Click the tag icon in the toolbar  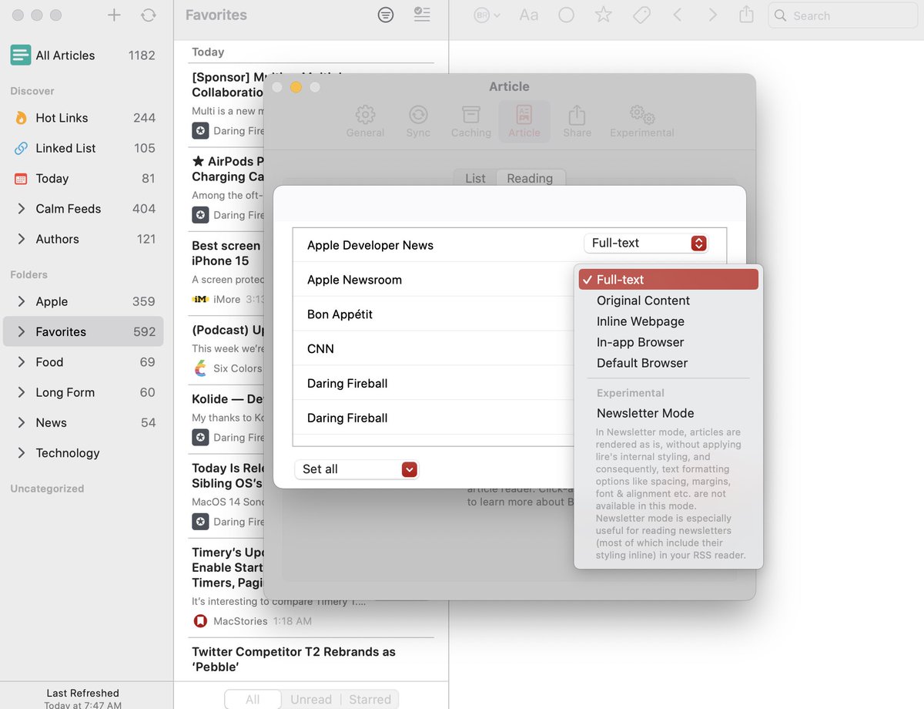641,15
